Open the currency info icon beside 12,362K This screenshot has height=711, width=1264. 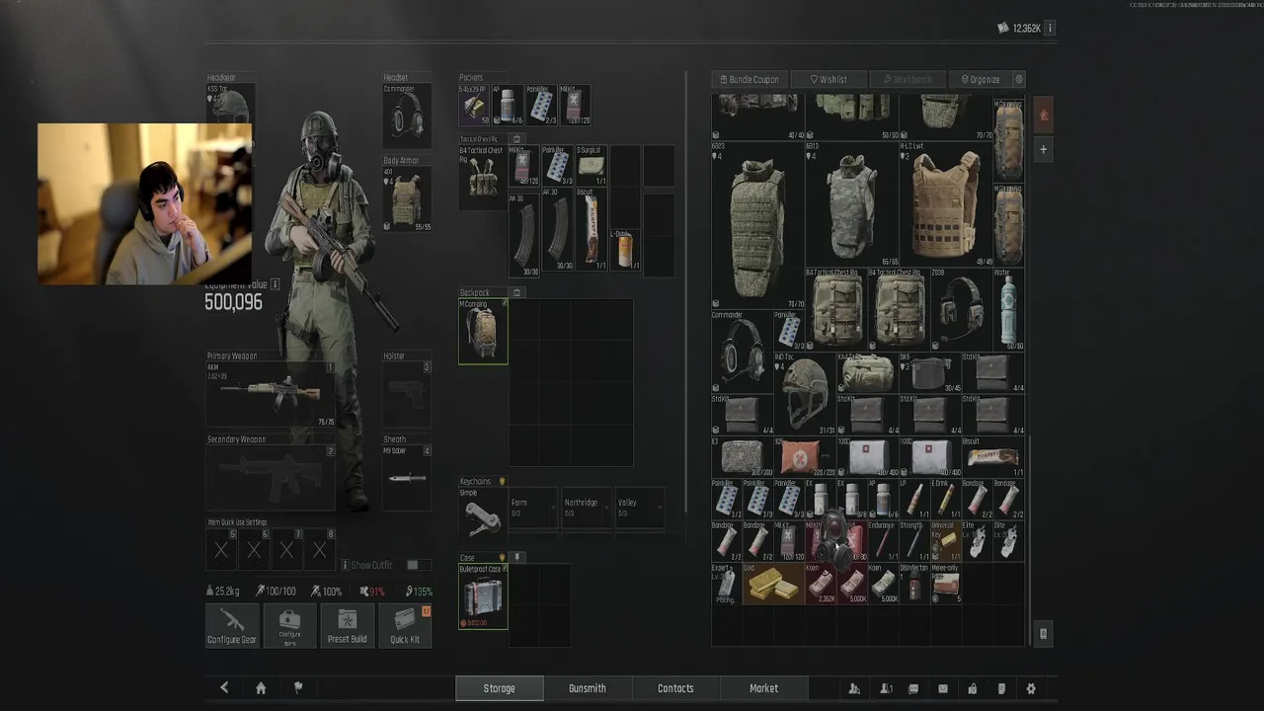point(1049,28)
